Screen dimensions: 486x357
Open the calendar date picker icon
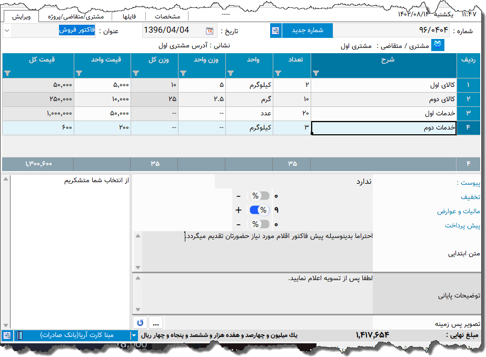tap(210, 31)
